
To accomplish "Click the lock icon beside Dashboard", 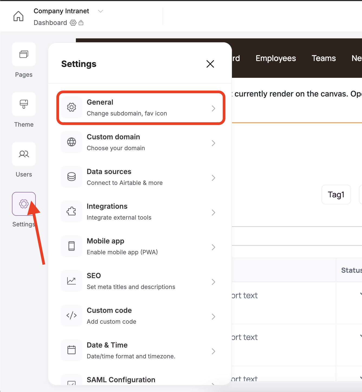I will [x=81, y=23].
